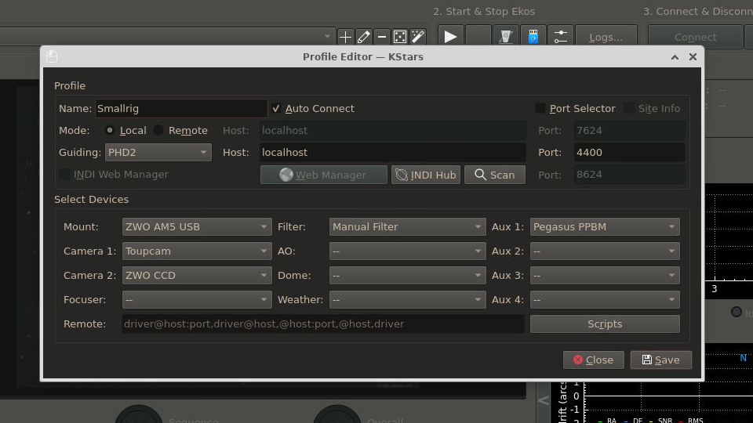The height and width of the screenshot is (423, 753).
Task: Close the Profile Editor with X
Action: pyautogui.click(x=693, y=57)
